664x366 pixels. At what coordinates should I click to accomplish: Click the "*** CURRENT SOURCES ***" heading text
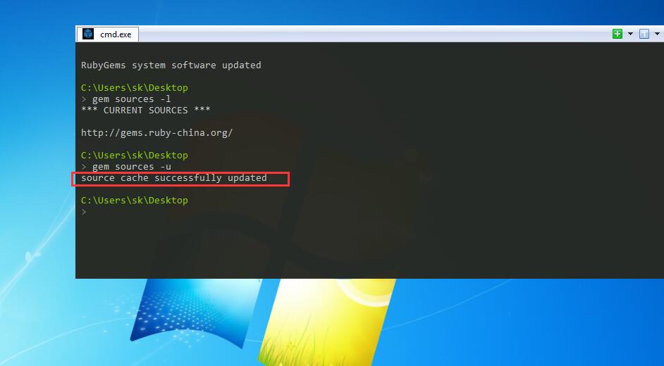click(146, 111)
